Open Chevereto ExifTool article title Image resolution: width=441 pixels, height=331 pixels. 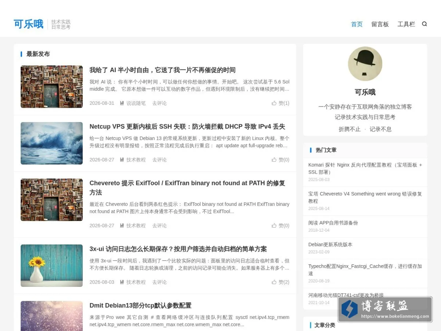[x=187, y=188]
